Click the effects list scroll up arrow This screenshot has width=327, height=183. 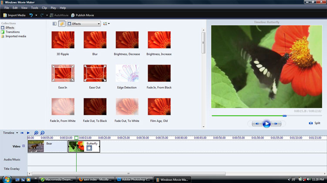(203, 30)
